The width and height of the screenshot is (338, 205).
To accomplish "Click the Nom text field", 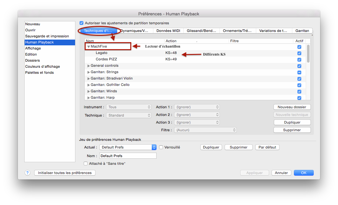I will pos(128,156).
